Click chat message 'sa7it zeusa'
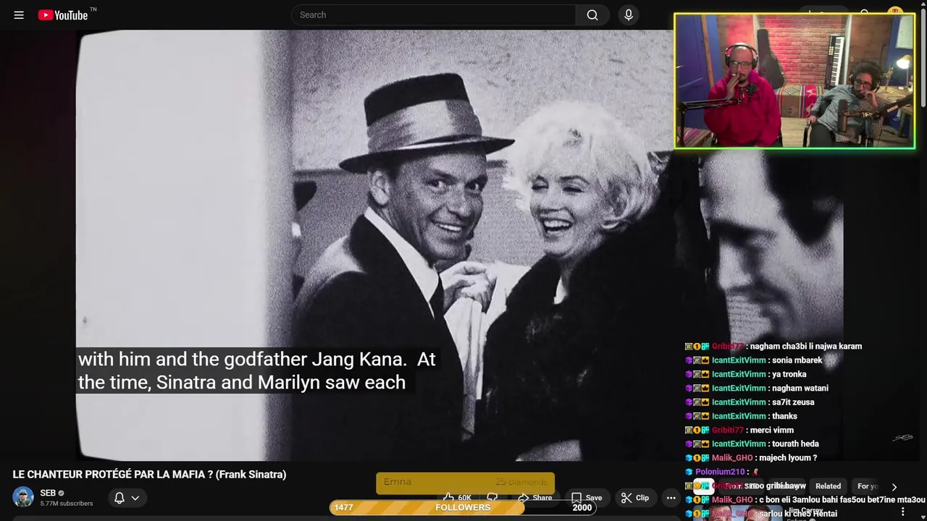 click(x=793, y=402)
